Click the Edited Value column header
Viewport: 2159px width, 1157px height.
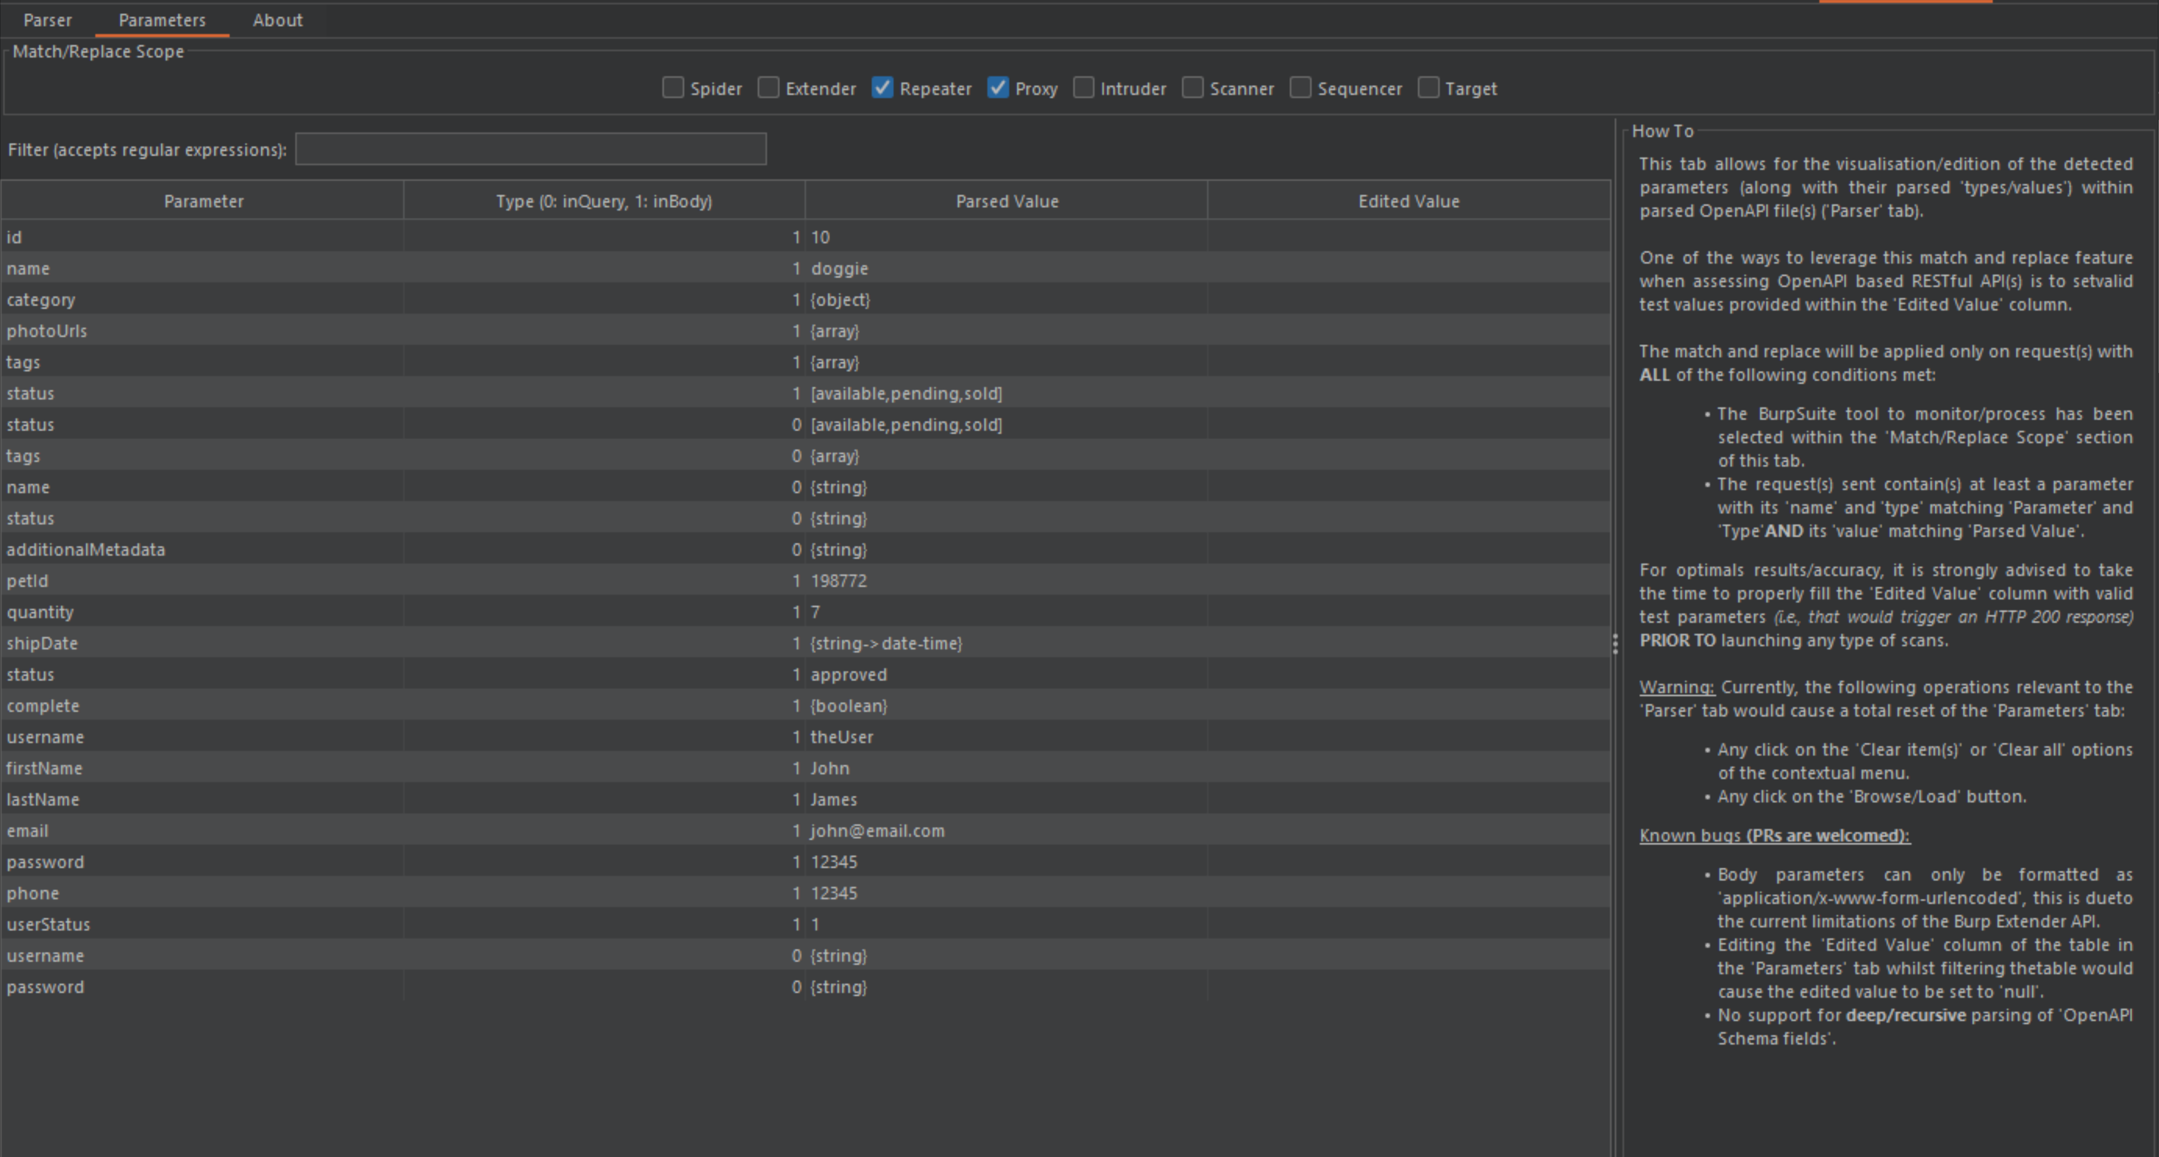point(1408,201)
